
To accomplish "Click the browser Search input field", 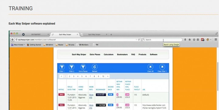I will 162,40.
